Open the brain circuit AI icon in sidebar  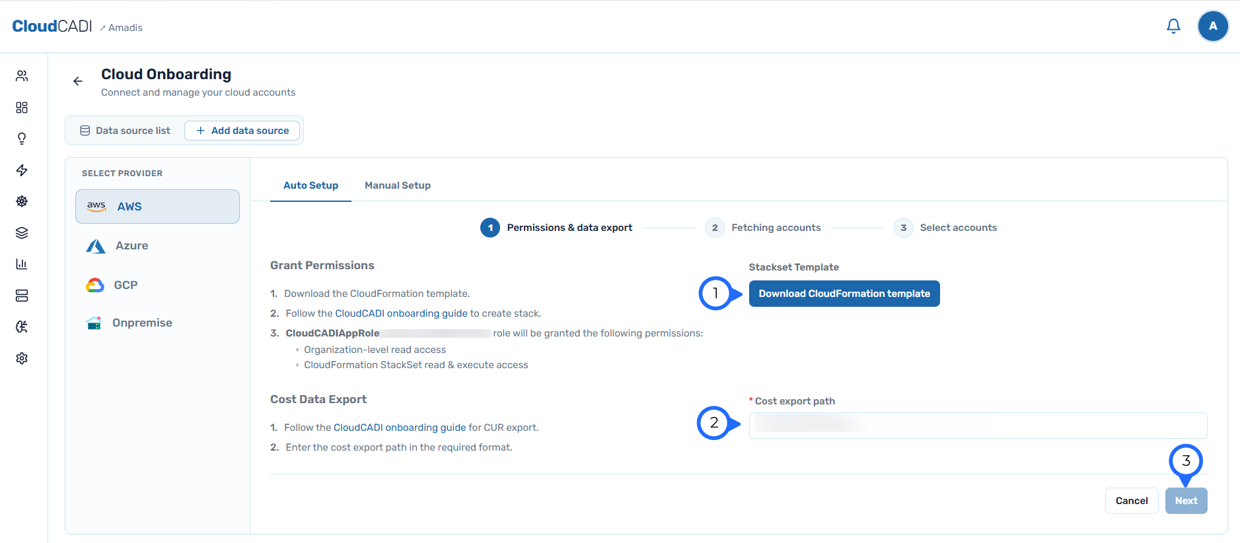pos(22,327)
